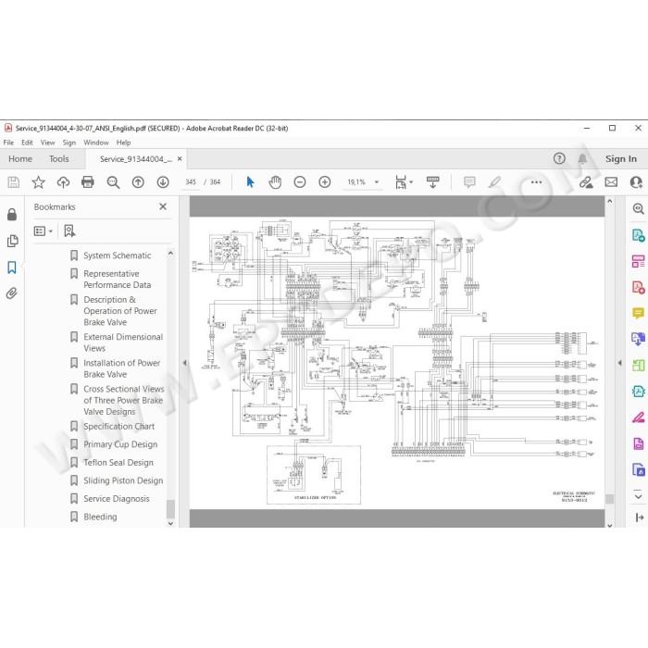Open the share with others icon
648x648 pixels.
pos(637,182)
